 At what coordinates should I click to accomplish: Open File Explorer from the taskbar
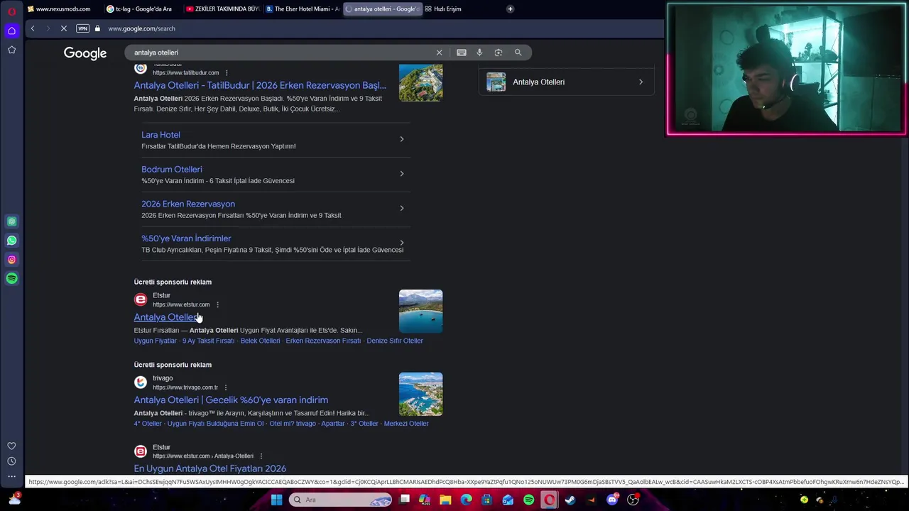[445, 500]
